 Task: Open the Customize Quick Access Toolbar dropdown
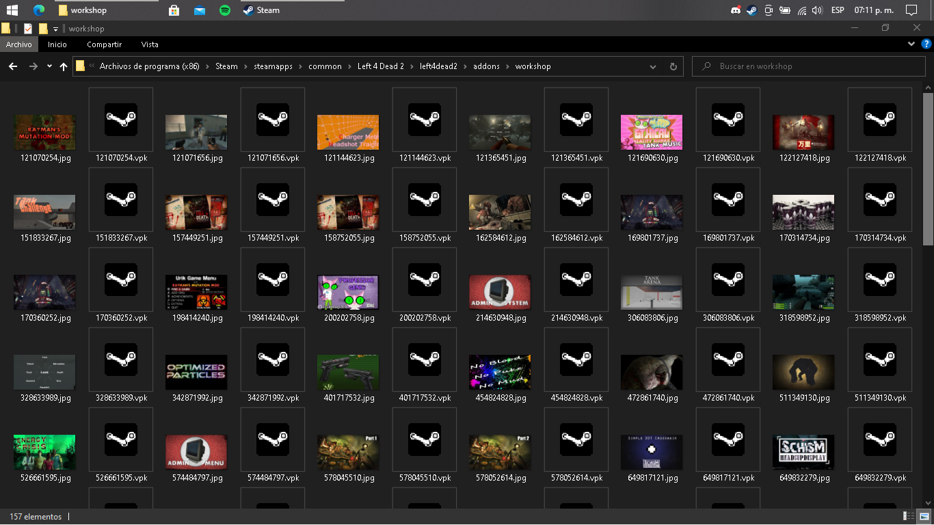(56, 29)
